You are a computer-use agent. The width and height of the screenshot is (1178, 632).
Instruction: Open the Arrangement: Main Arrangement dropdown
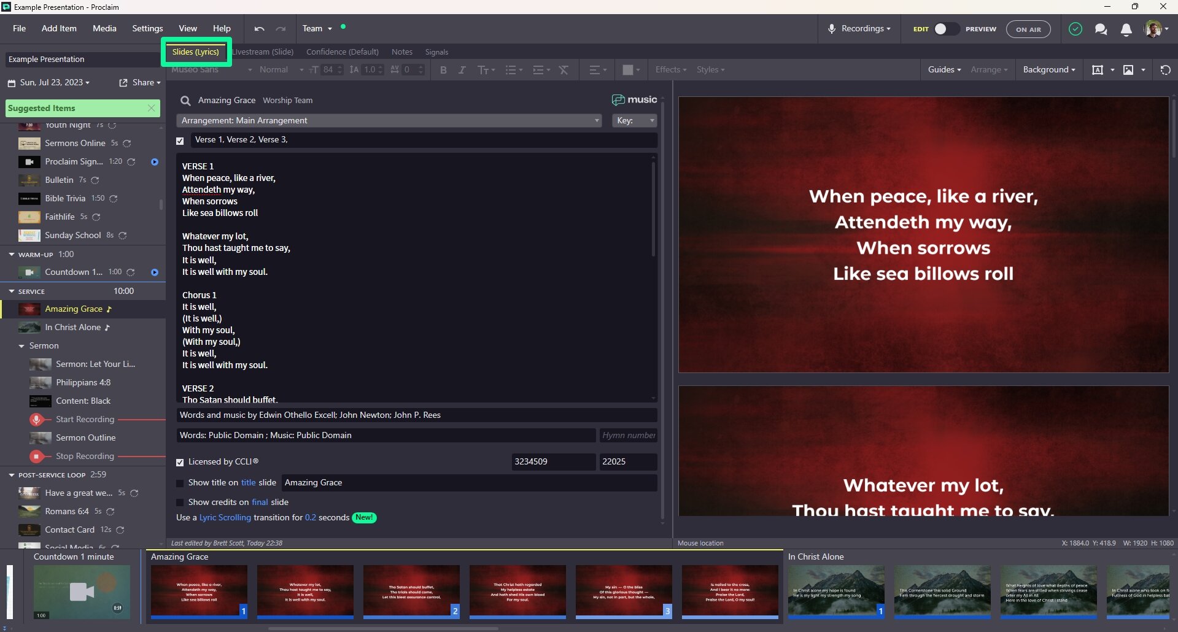click(389, 120)
